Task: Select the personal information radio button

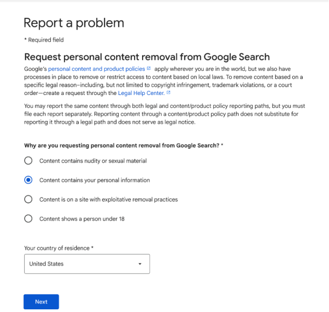Action: click(29, 180)
